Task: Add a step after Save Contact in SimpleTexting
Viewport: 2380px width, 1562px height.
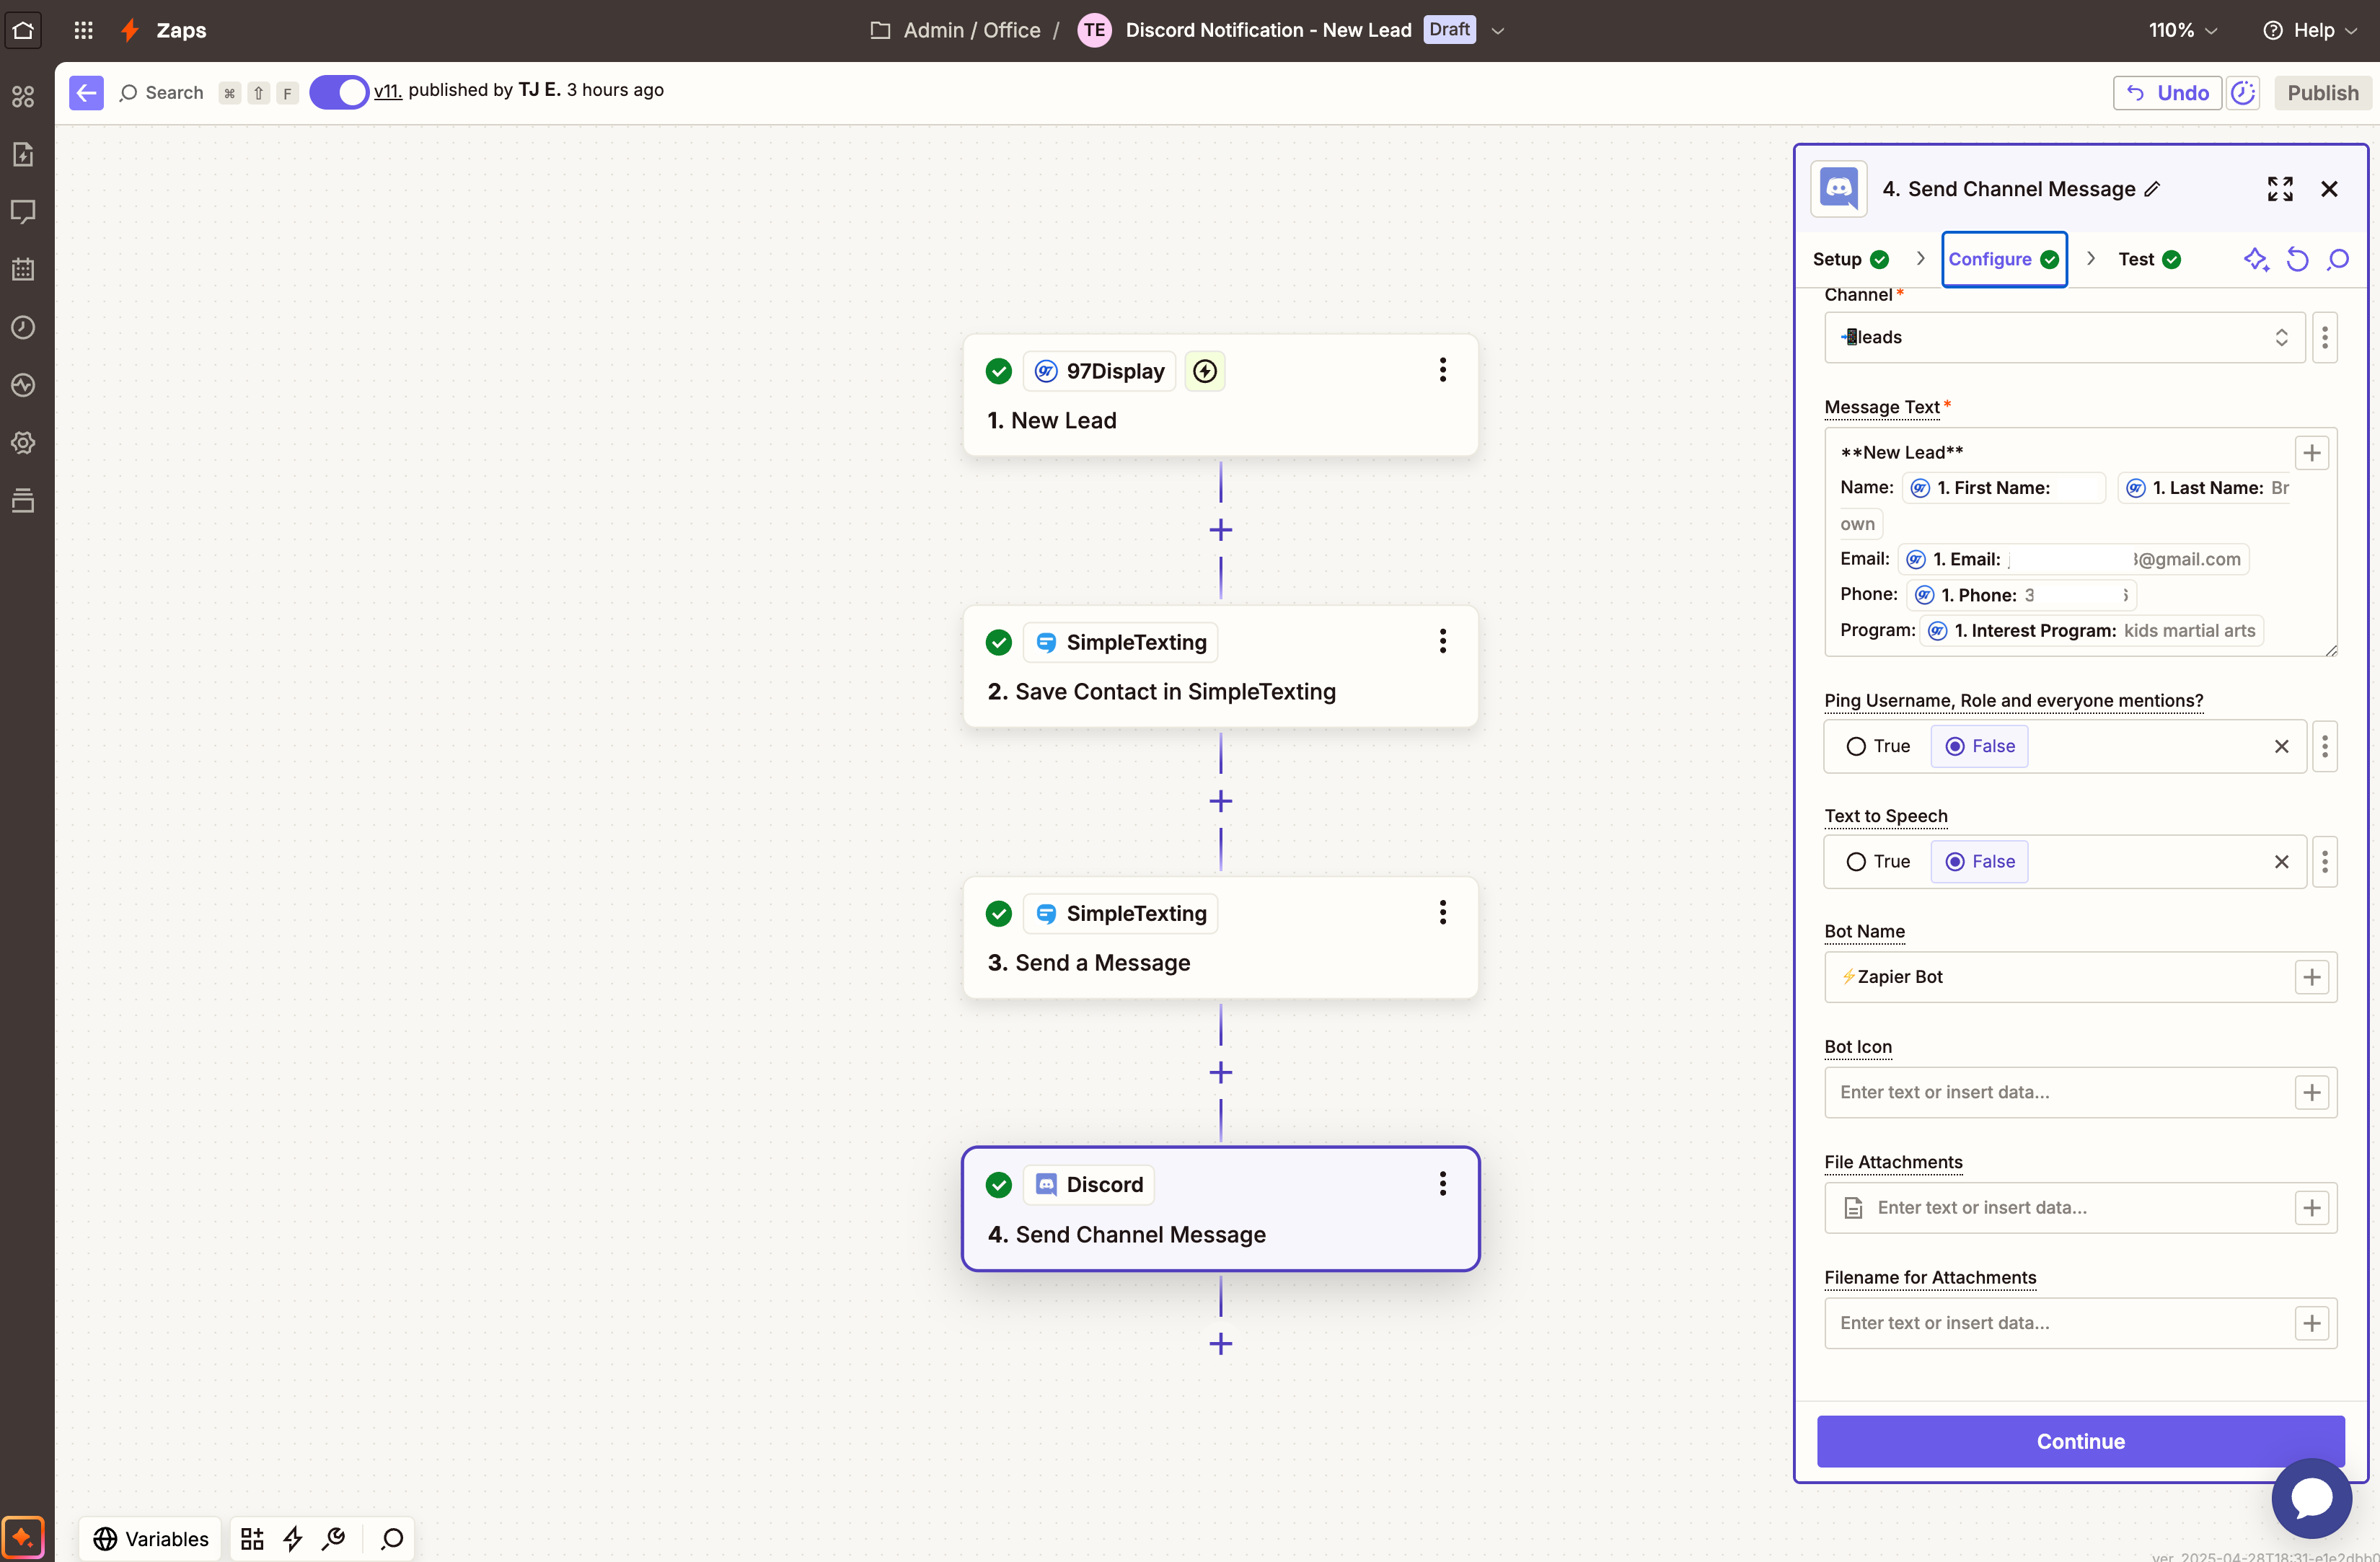Action: click(1220, 801)
